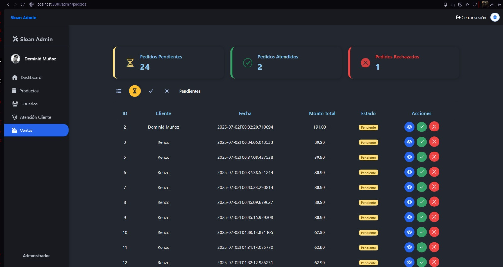Screen dimensions: 503x267
Task: Go back in browser
Action: [x=8, y=4]
